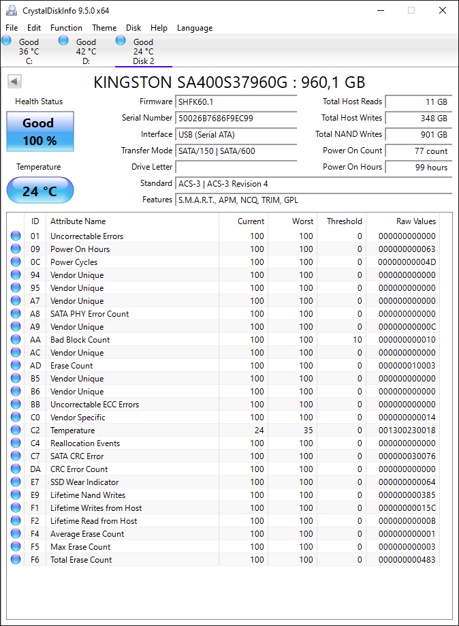Open the Theme menu
The image size is (459, 626).
(104, 28)
